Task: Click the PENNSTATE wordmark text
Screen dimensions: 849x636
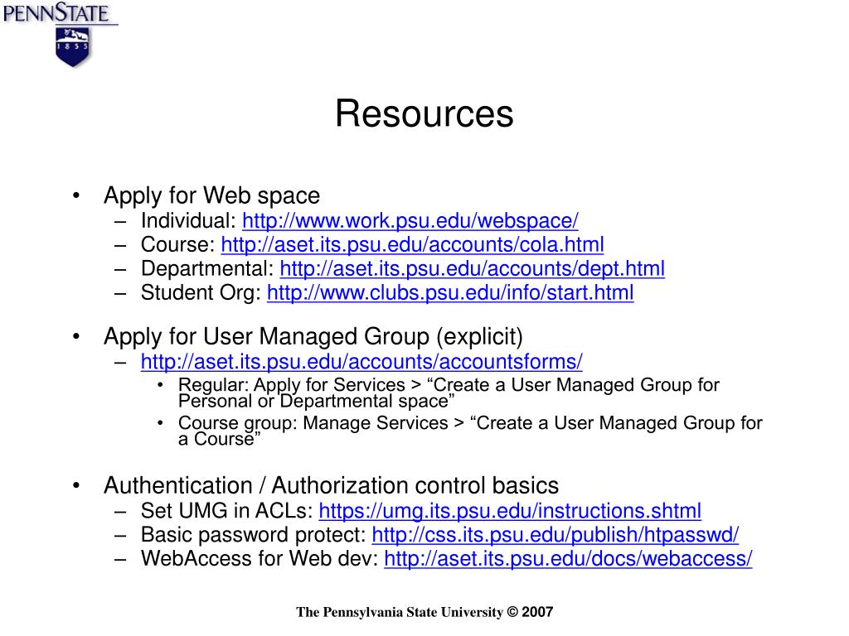Action: (56, 12)
